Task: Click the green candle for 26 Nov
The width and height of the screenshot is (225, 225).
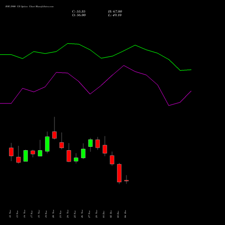Action: 83,153
